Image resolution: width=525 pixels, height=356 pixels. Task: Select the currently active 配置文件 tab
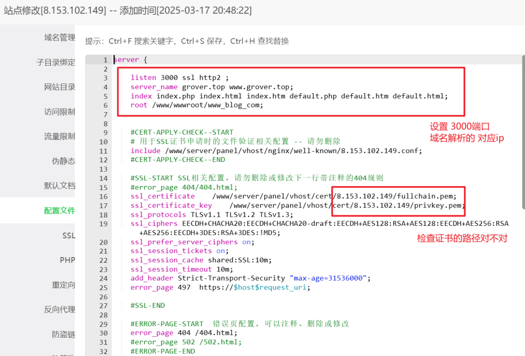[60, 210]
